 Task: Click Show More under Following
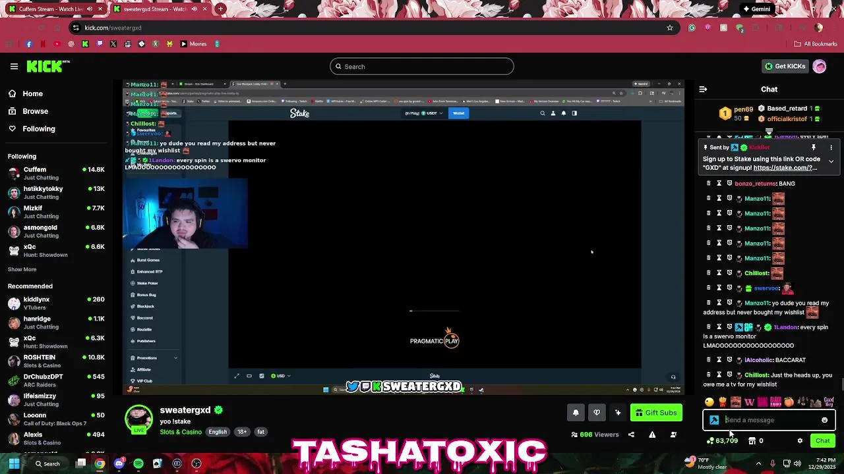[22, 269]
